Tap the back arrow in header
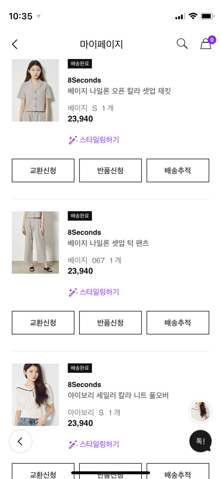The image size is (221, 479). point(15,44)
